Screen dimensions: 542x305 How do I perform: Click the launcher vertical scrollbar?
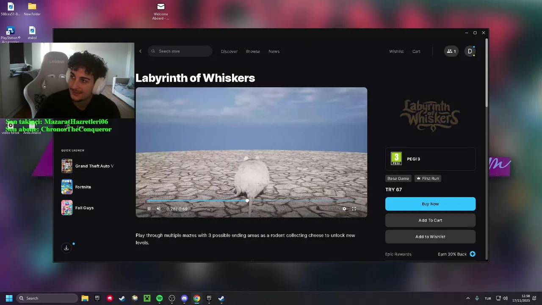[487, 72]
